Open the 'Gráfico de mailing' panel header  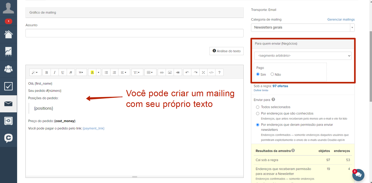(x=134, y=13)
